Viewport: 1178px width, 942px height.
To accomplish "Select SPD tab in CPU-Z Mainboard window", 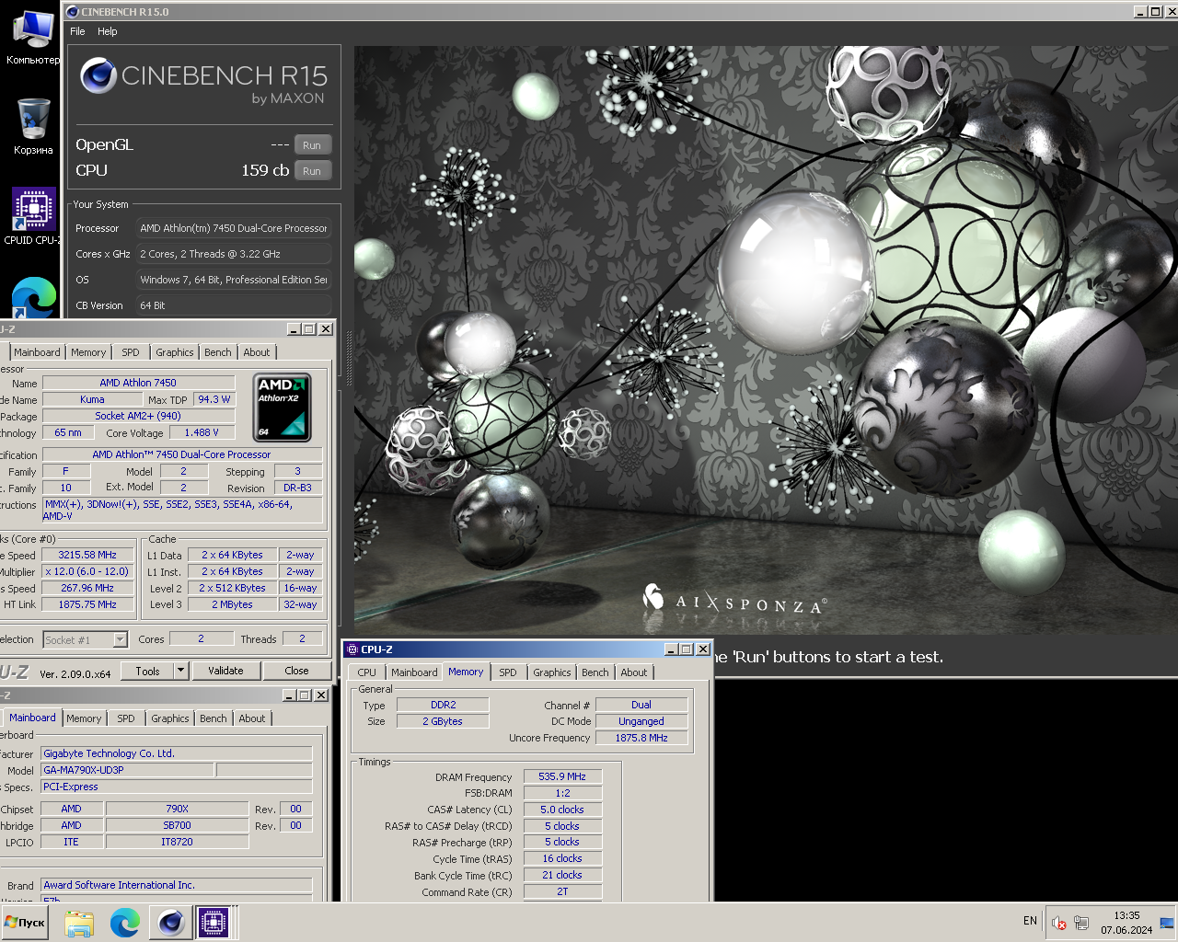I will 126,718.
